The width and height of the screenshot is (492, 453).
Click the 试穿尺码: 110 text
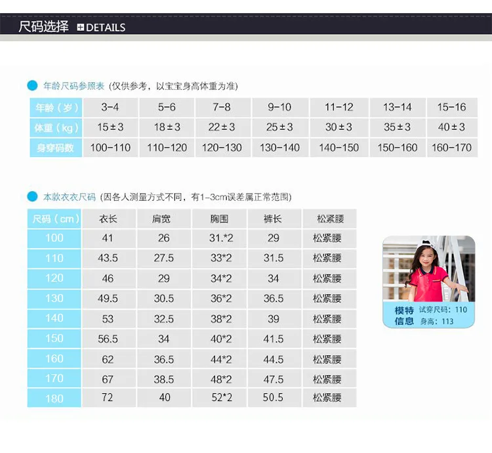(443, 310)
